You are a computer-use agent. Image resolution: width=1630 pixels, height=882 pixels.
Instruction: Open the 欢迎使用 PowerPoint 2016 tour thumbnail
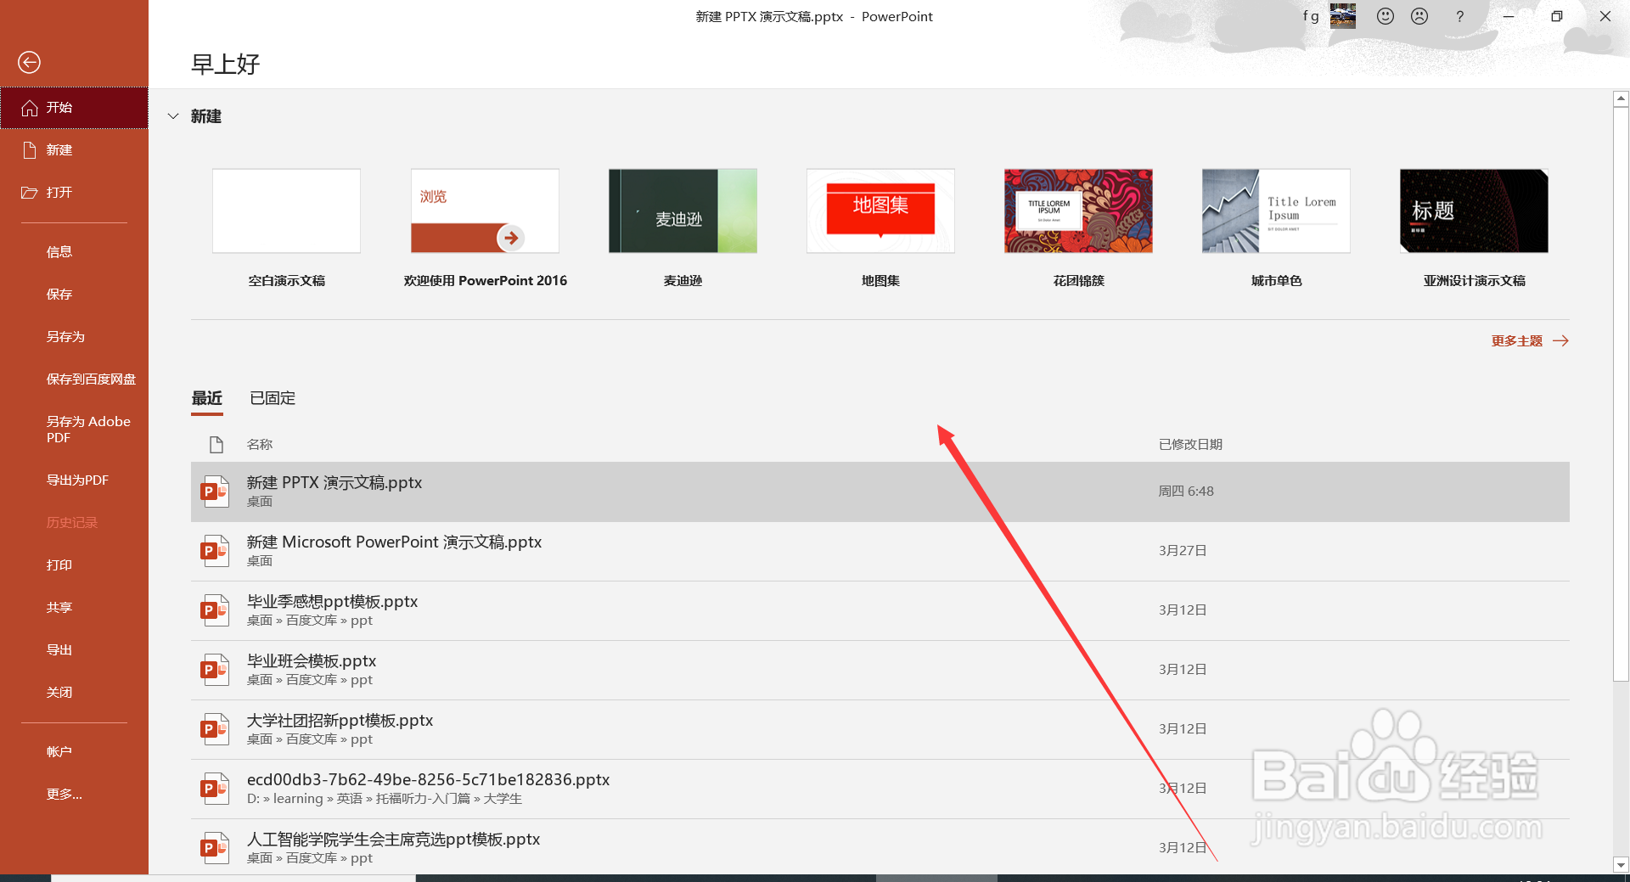pyautogui.click(x=485, y=211)
